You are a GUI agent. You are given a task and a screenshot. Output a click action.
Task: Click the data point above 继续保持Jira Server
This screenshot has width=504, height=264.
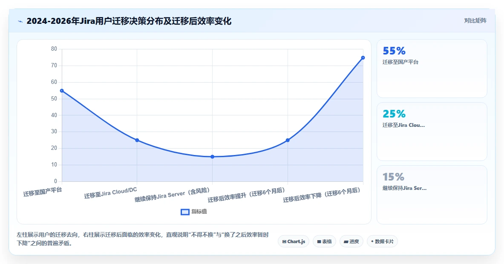click(x=213, y=157)
